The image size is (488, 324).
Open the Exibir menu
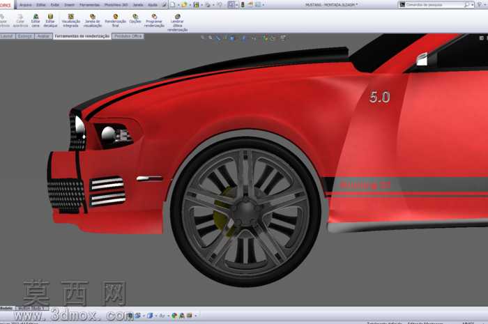[x=55, y=5]
